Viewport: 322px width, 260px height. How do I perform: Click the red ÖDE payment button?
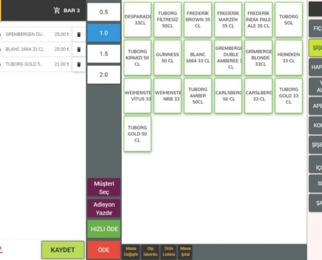tap(104, 250)
